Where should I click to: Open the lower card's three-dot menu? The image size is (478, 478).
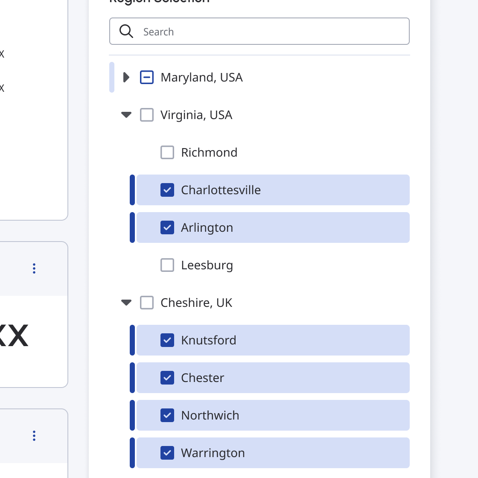tap(34, 436)
